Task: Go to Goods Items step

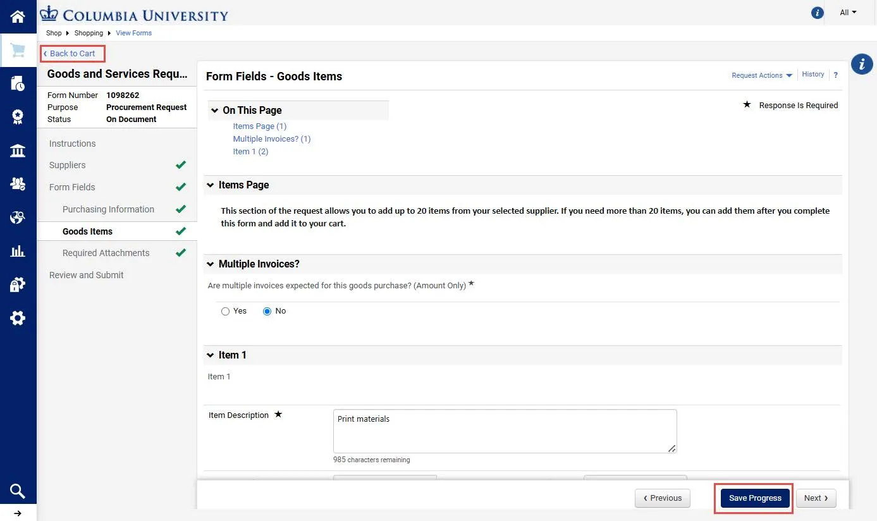Action: [87, 231]
